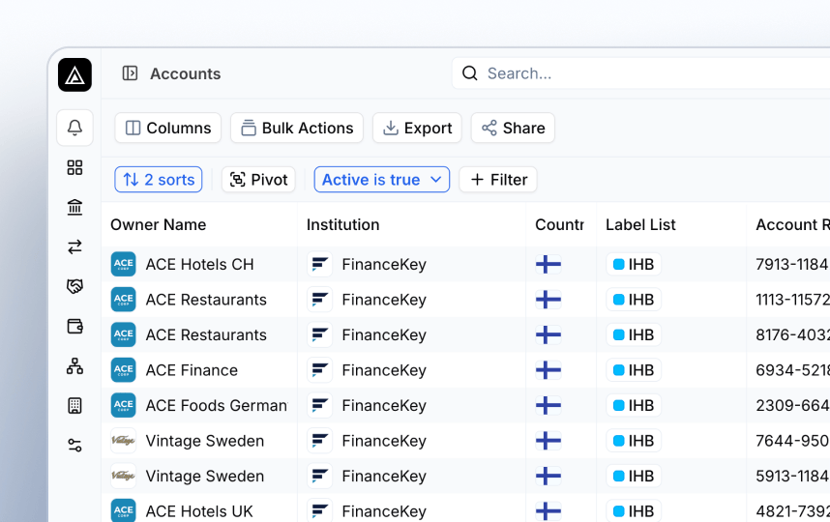
Task: Open the settings sliders icon in sidebar
Action: (x=74, y=446)
